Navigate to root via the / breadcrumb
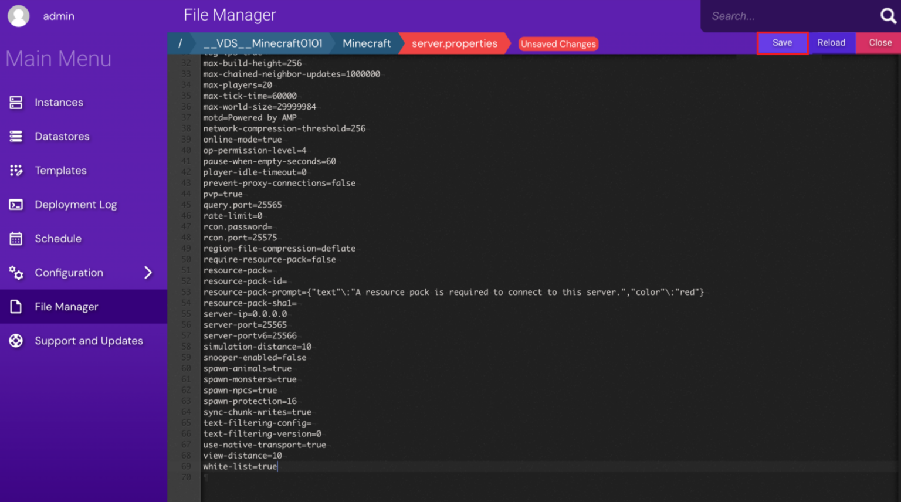Image resolution: width=901 pixels, height=502 pixels. pos(181,43)
